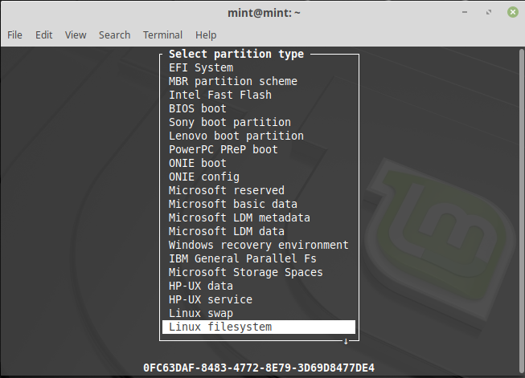Click the mint@mint: ~ window title
Image resolution: width=525 pixels, height=378 pixels.
(x=264, y=13)
